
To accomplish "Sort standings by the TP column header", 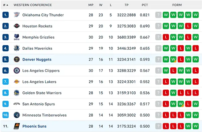I will click(127, 5).
